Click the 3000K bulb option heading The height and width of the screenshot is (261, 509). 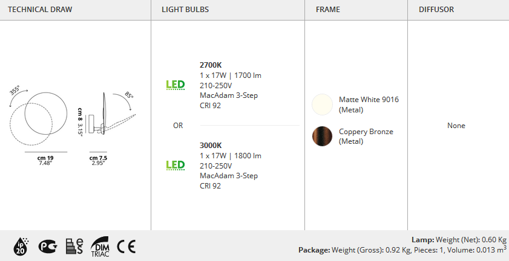tap(211, 145)
